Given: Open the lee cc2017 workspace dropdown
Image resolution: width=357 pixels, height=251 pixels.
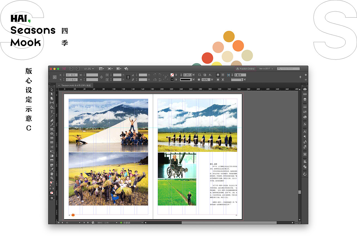Looking at the screenshot, I should (266, 69).
